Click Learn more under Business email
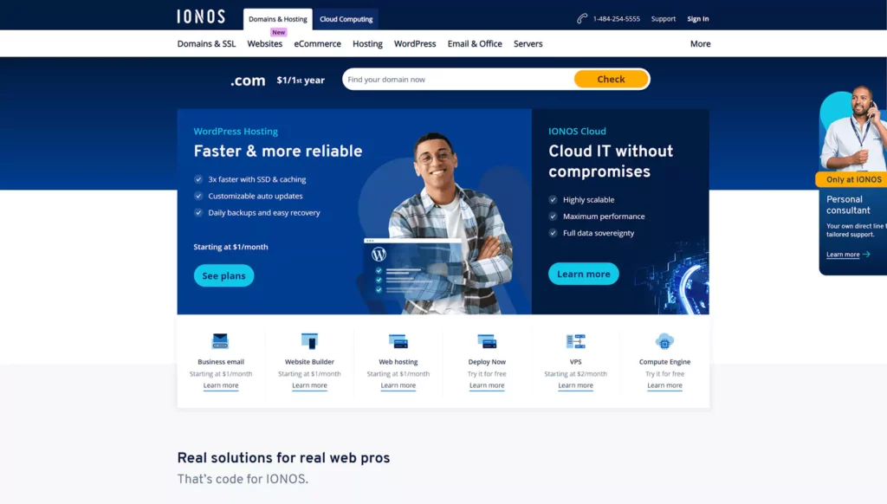The image size is (887, 504). (x=221, y=385)
